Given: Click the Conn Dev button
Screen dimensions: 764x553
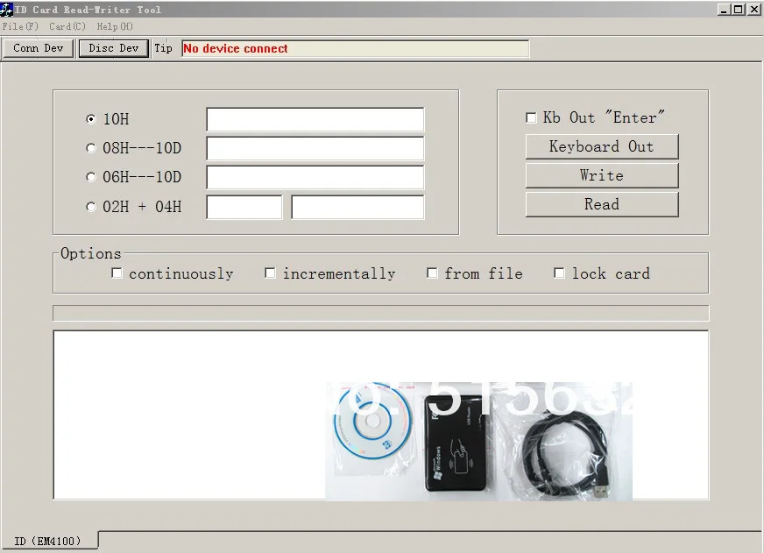Looking at the screenshot, I should point(38,48).
